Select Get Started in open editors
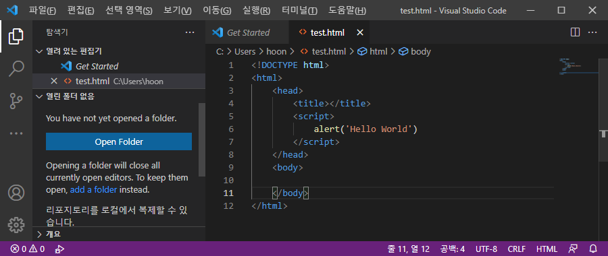608x256 pixels. [119, 66]
